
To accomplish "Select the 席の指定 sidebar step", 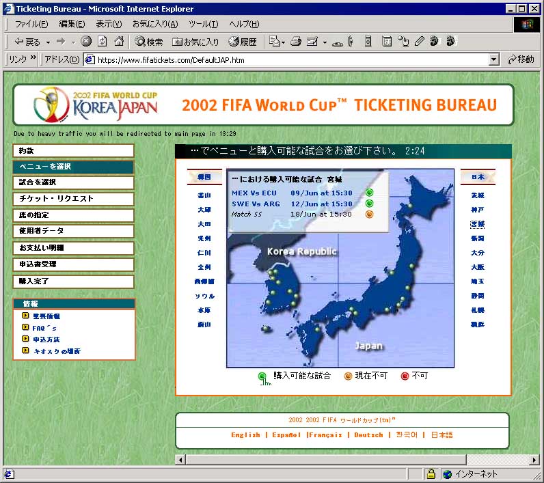I will 73,215.
